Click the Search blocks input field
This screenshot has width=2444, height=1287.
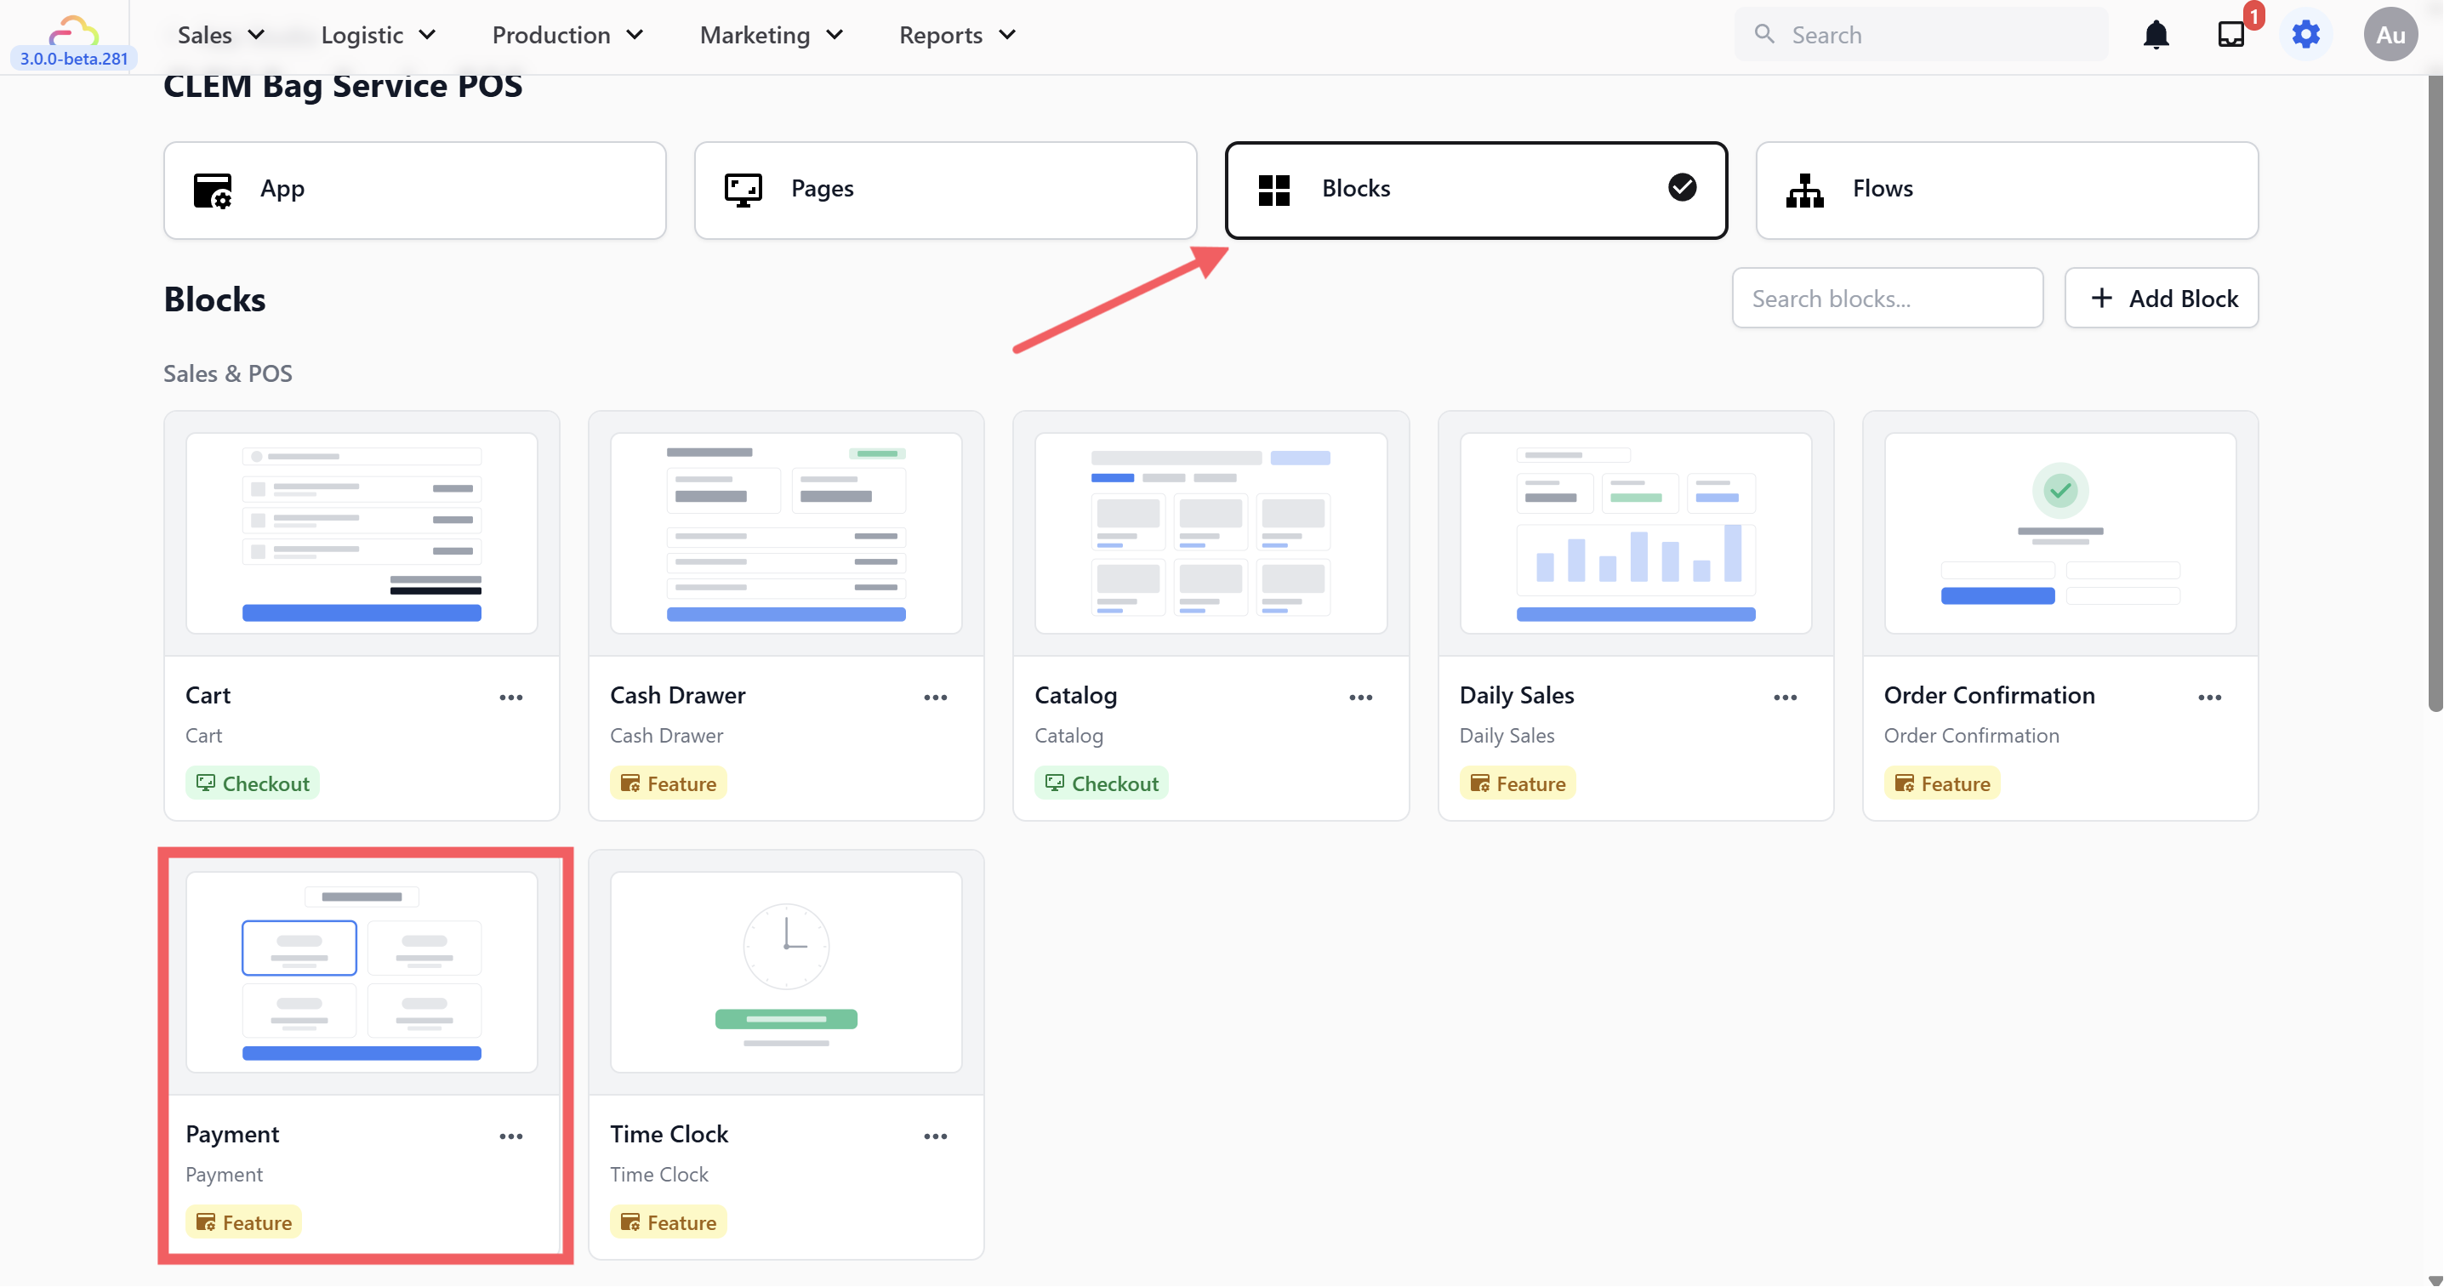(1886, 298)
